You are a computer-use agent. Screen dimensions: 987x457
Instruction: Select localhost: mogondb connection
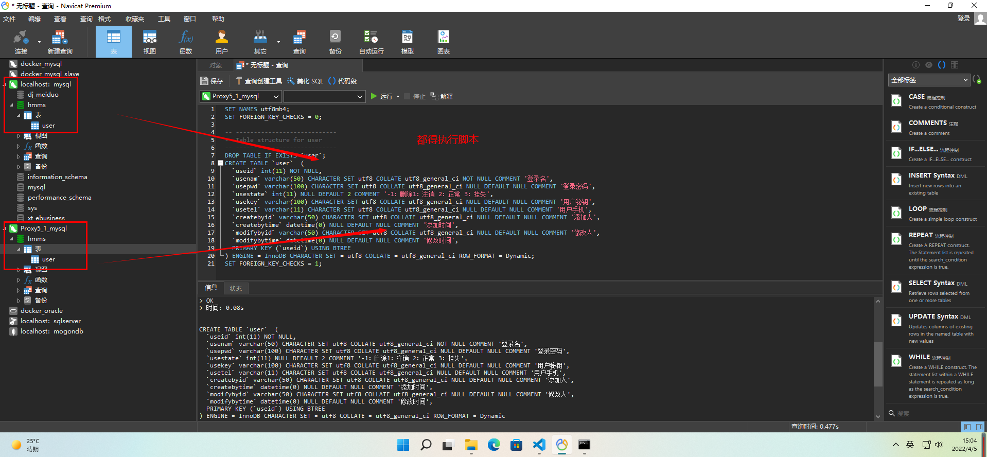point(51,331)
